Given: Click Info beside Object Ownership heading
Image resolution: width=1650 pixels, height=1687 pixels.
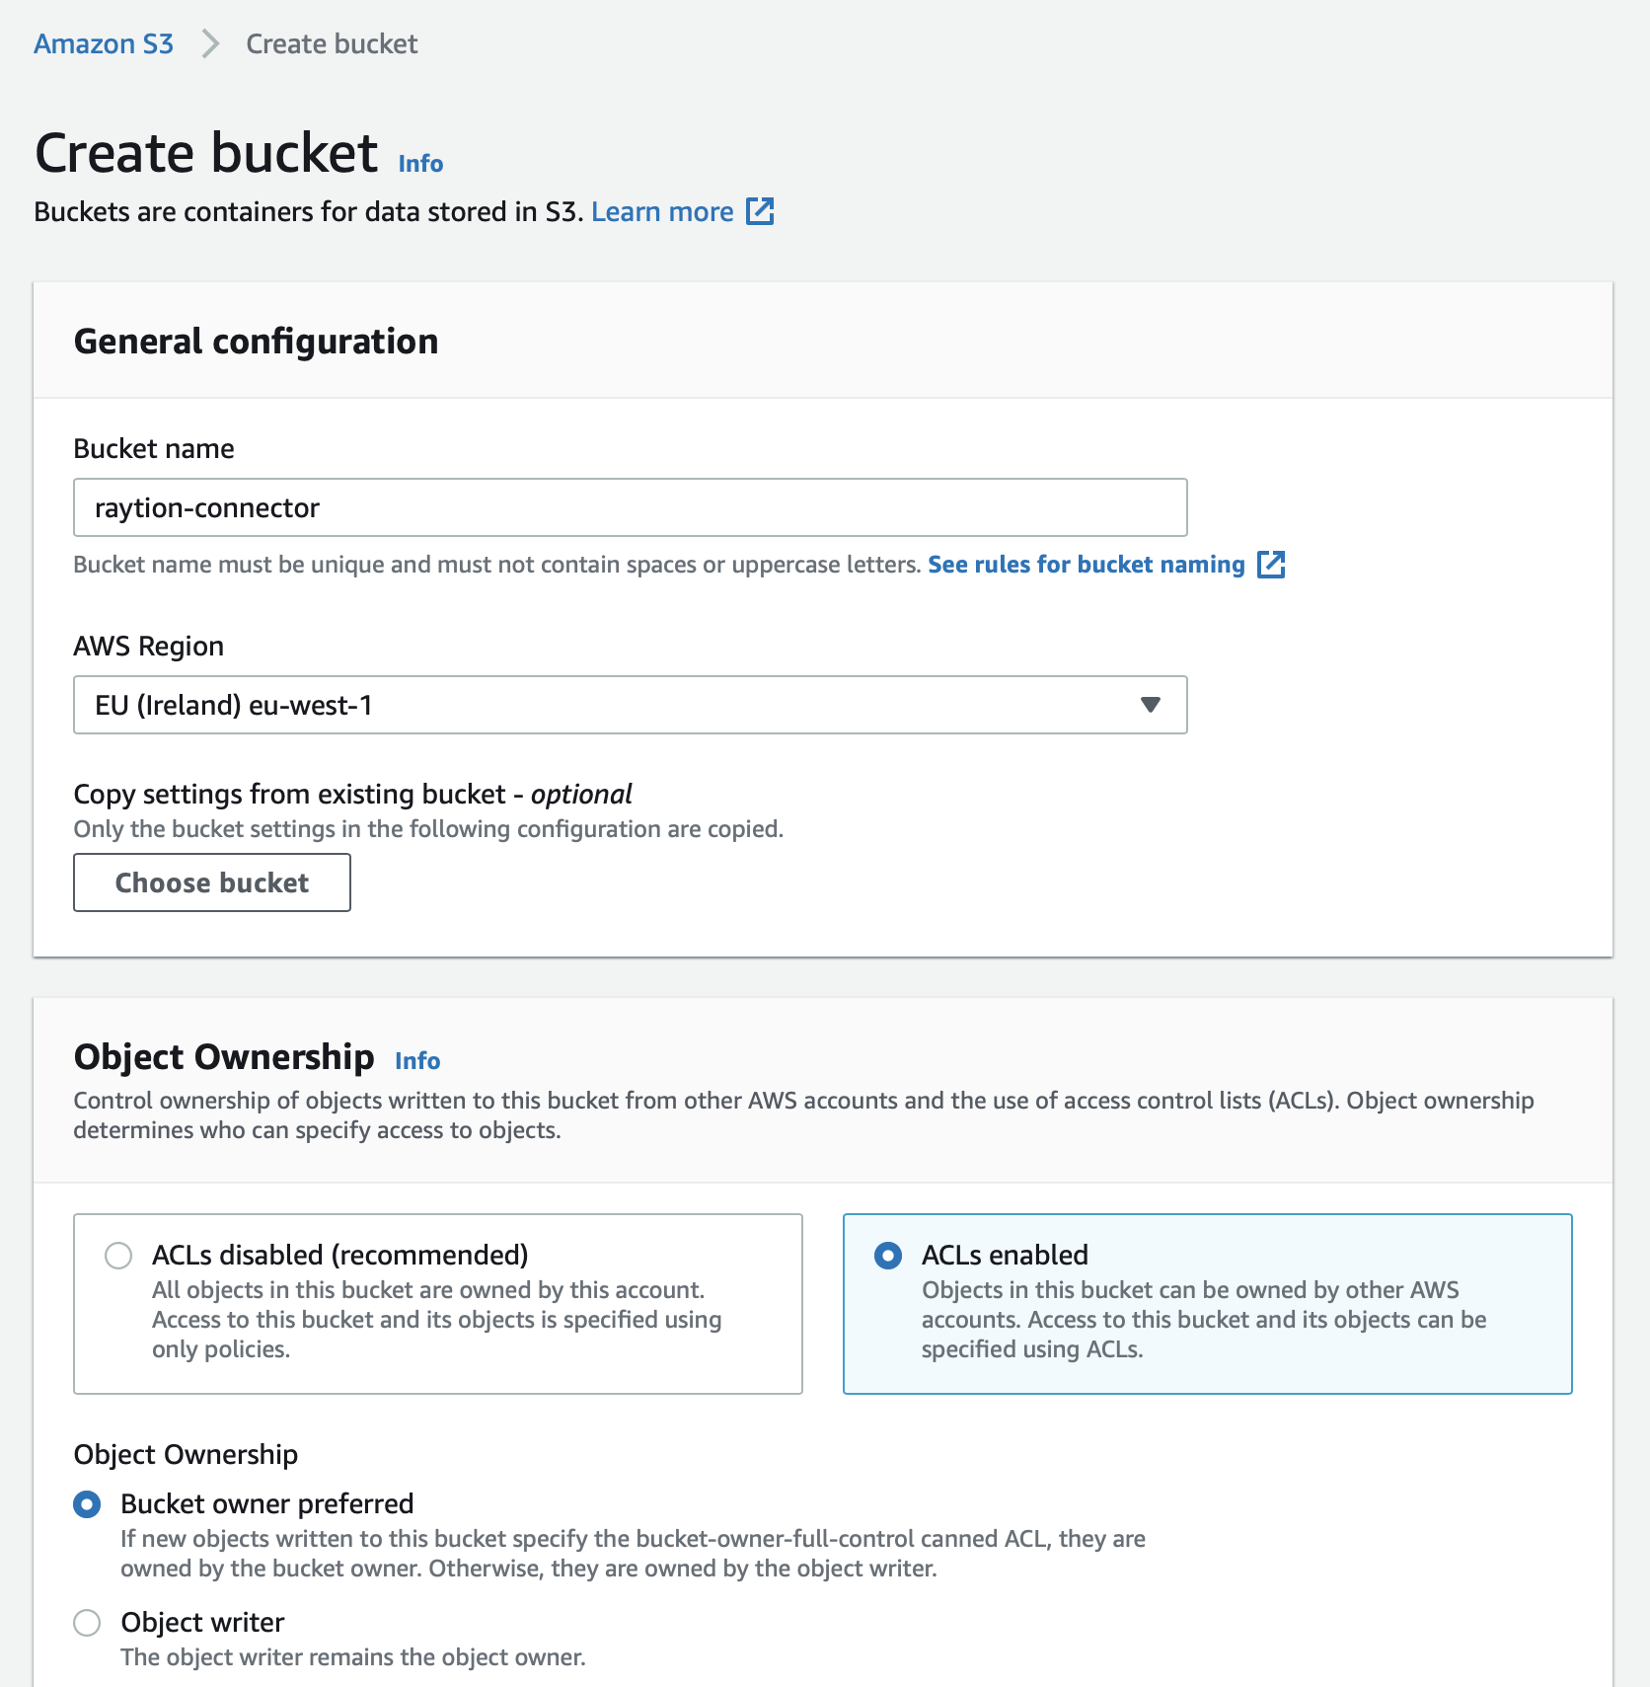Looking at the screenshot, I should [x=416, y=1060].
